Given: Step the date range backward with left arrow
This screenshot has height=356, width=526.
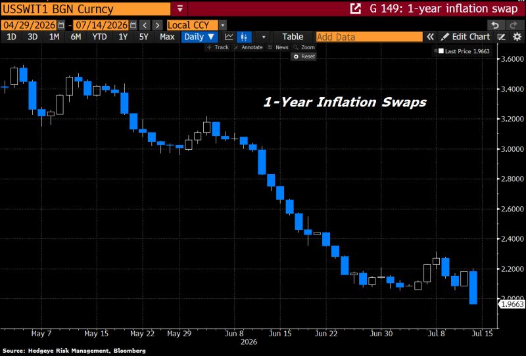Looking at the screenshot, I should point(145,25).
